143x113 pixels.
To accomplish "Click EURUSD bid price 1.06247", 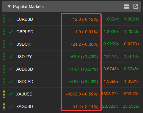I will pyautogui.click(x=111, y=19).
